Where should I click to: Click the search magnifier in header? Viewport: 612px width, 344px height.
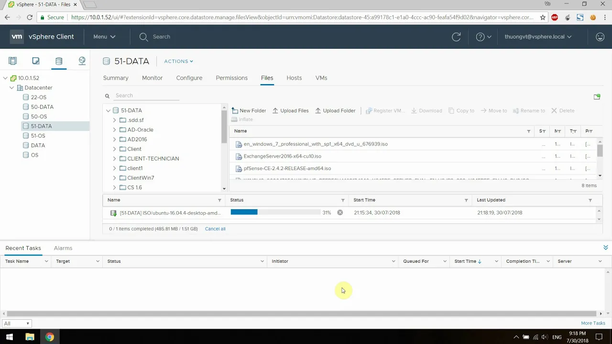[x=143, y=37]
